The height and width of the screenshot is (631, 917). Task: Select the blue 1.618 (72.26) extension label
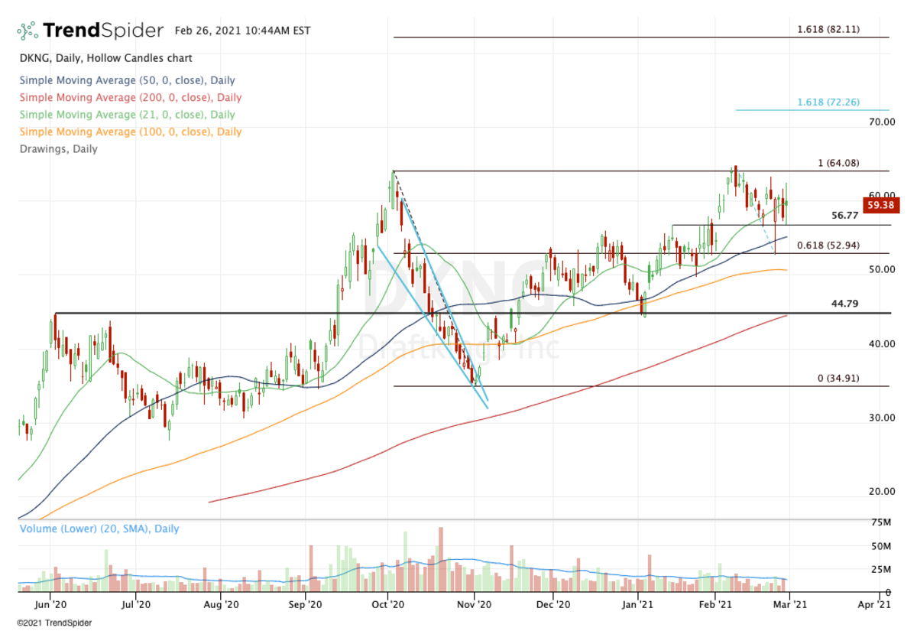click(828, 102)
